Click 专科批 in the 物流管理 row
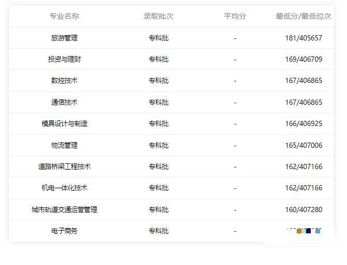 tap(158, 145)
